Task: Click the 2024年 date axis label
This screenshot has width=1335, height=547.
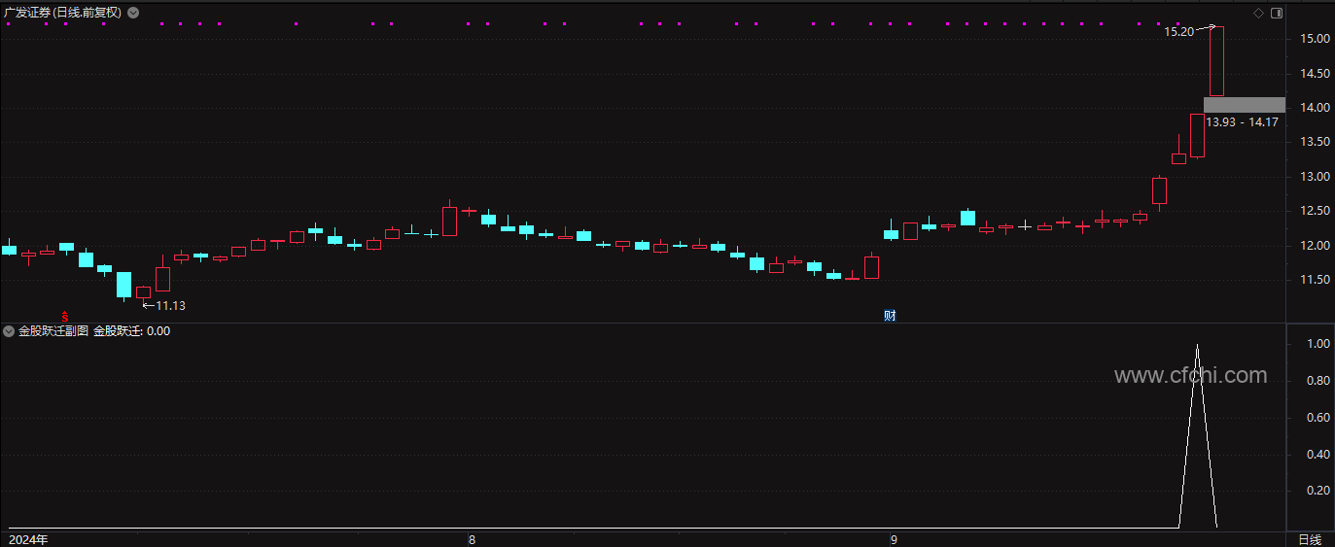Action: [x=28, y=539]
